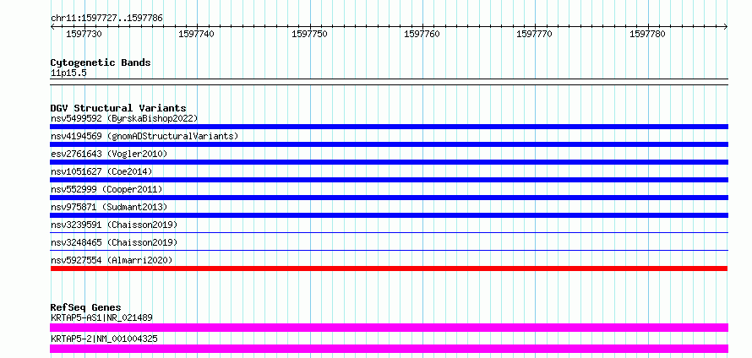Click the blue bar under nsv975871
The image size is (752, 358).
(x=389, y=215)
